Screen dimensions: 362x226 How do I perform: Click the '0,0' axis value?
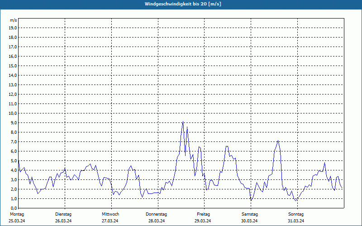coord(14,208)
